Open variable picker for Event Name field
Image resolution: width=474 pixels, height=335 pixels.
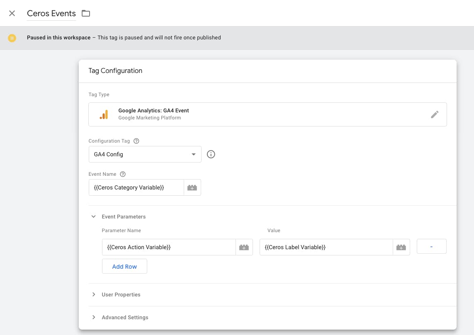point(192,187)
